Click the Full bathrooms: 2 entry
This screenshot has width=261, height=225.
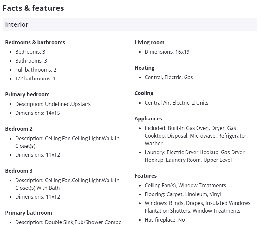pos(36,70)
